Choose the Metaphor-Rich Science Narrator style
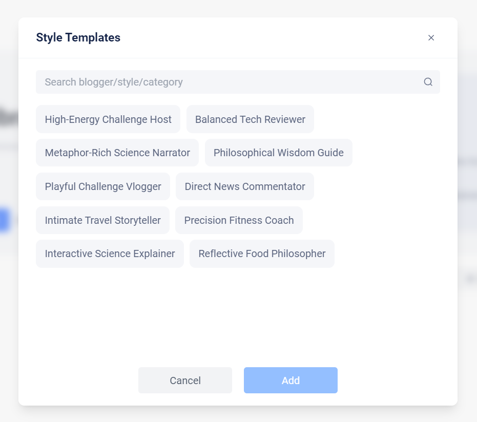 pos(117,153)
